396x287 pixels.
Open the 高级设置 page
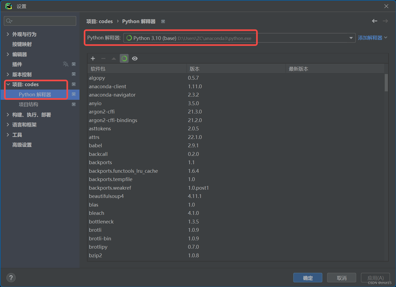pyautogui.click(x=22, y=145)
